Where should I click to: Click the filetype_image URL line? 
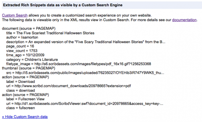(79, 64)
